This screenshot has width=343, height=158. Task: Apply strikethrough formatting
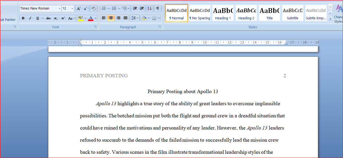pyautogui.click(x=48, y=18)
